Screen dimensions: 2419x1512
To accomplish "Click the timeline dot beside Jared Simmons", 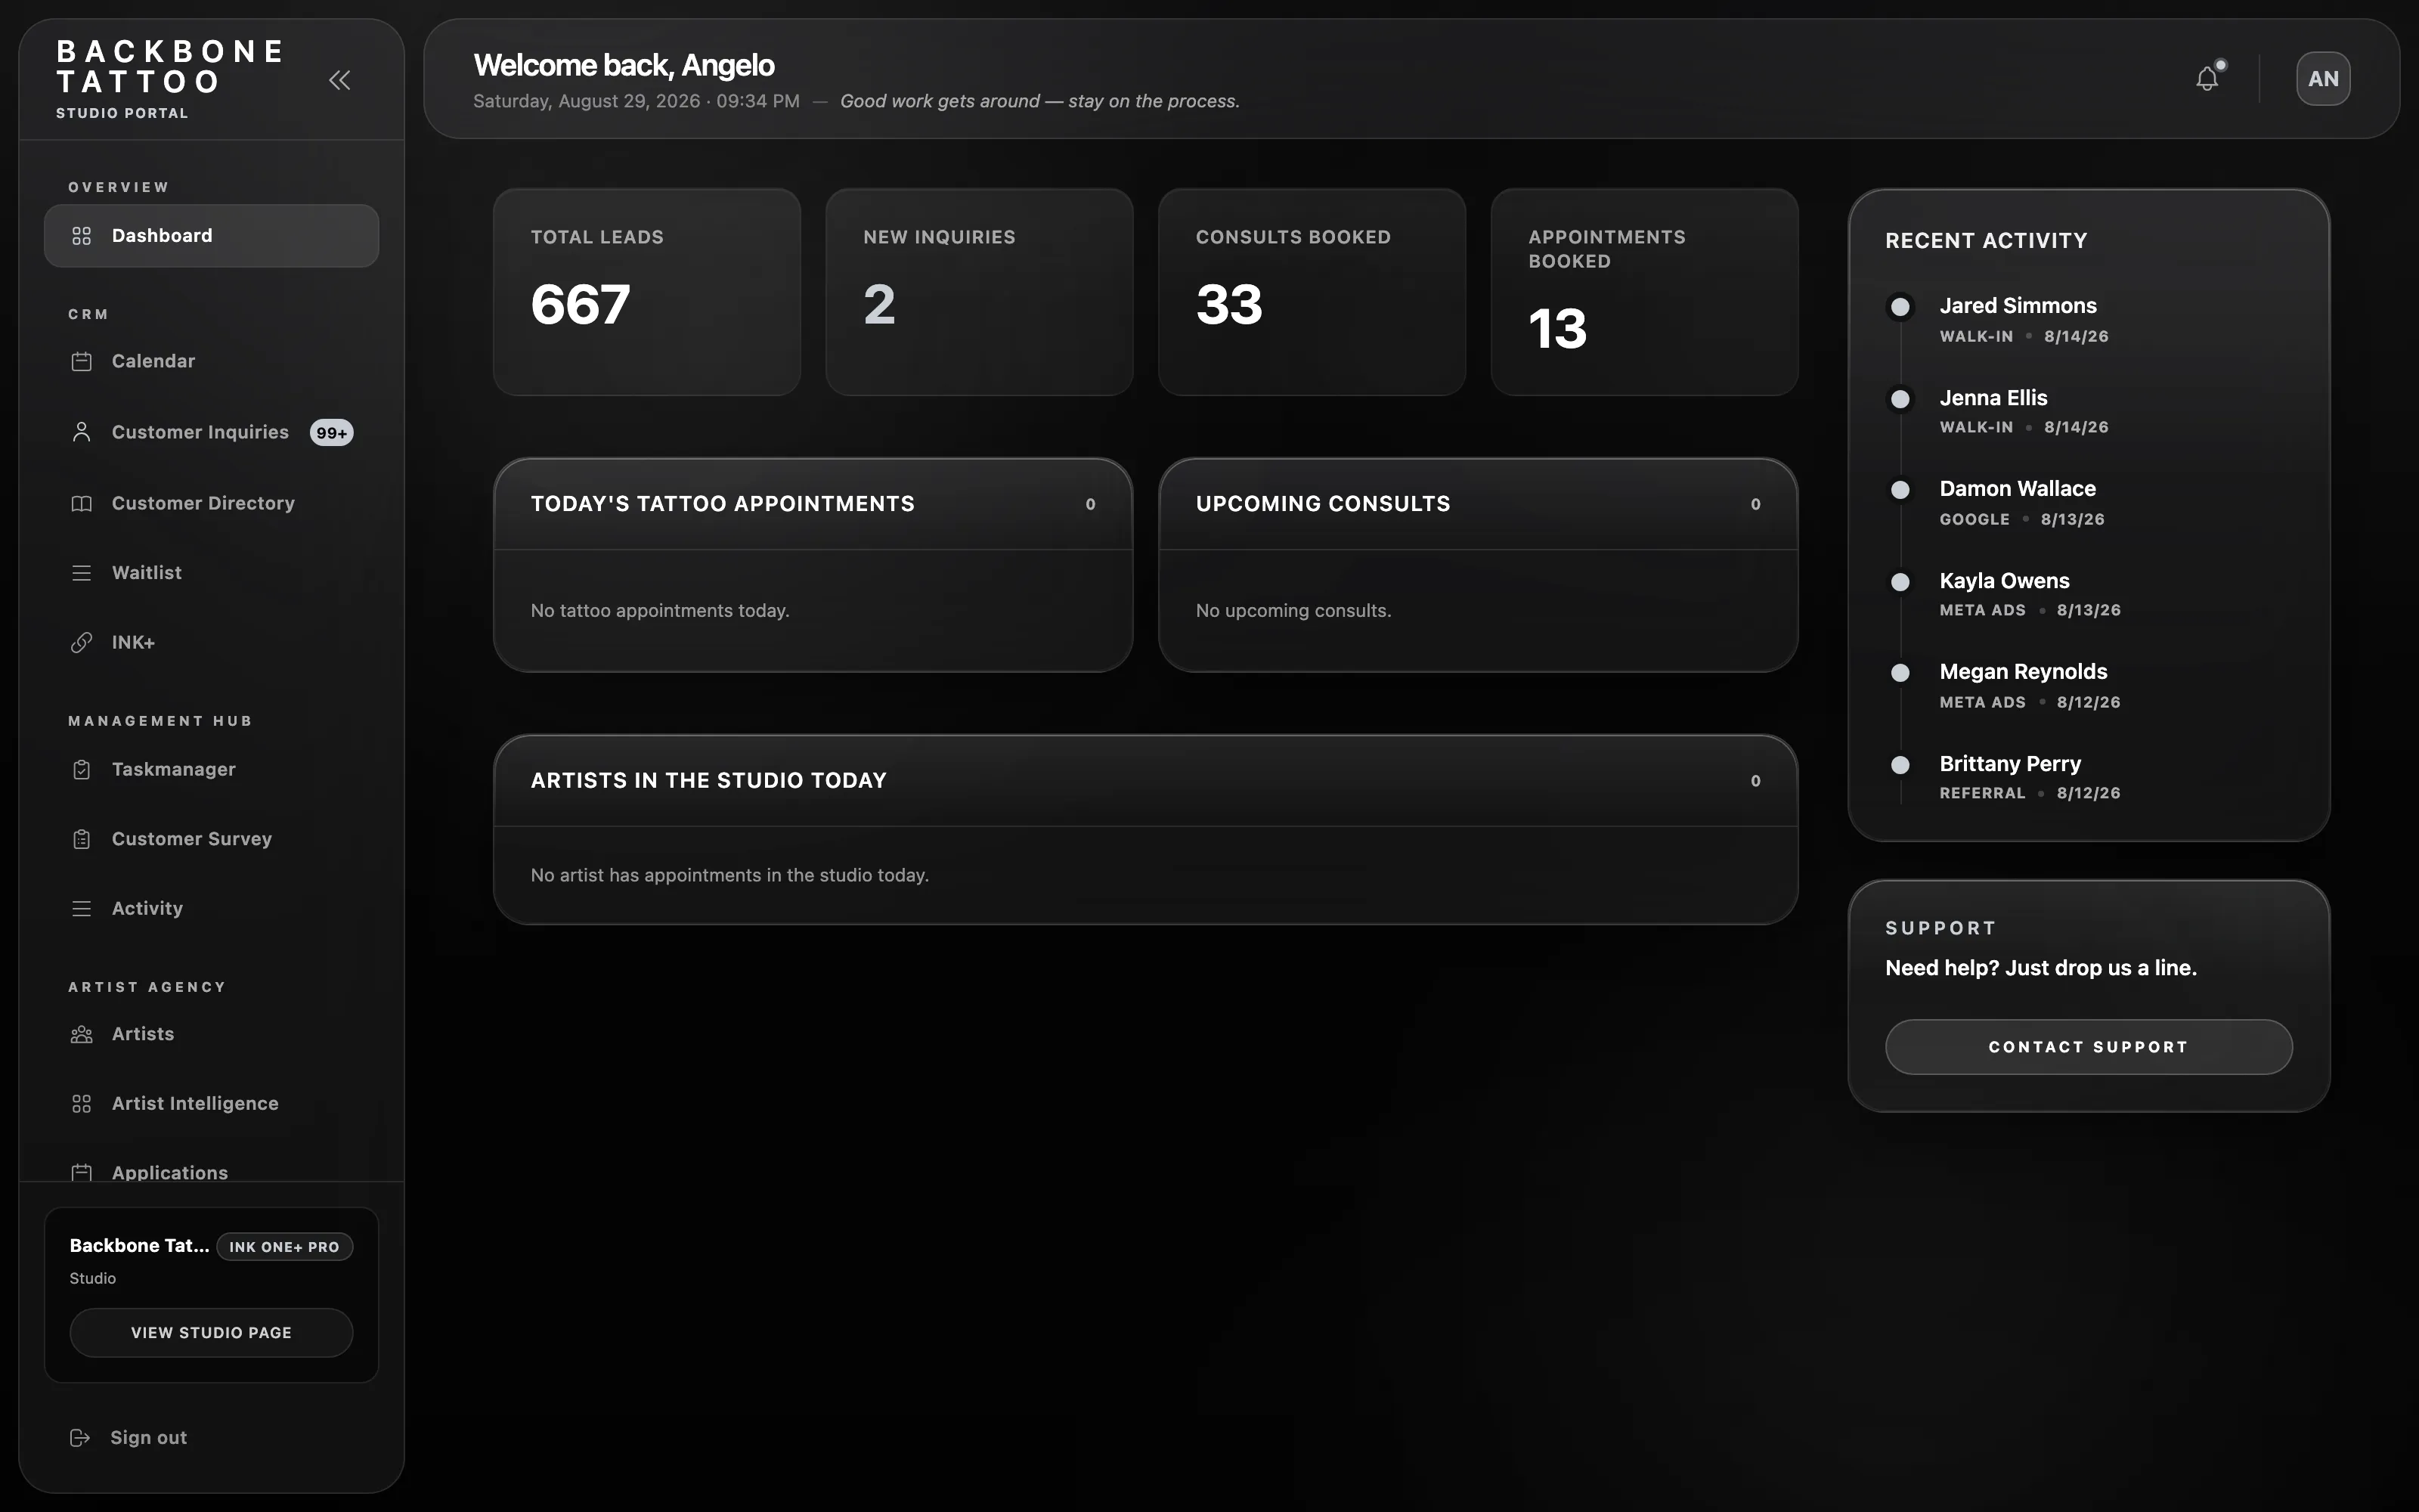I will 1900,306.
